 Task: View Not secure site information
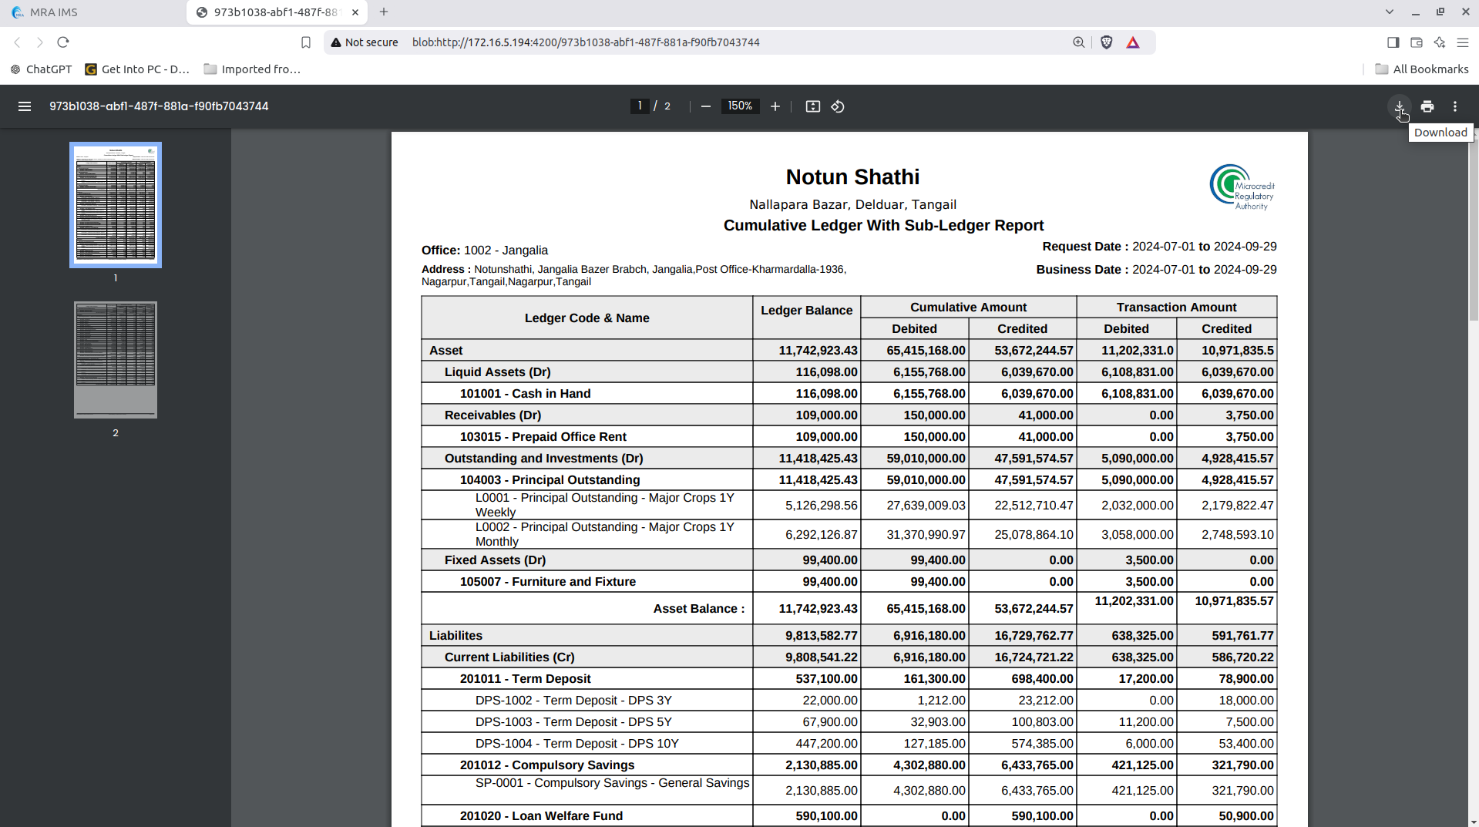pos(365,42)
